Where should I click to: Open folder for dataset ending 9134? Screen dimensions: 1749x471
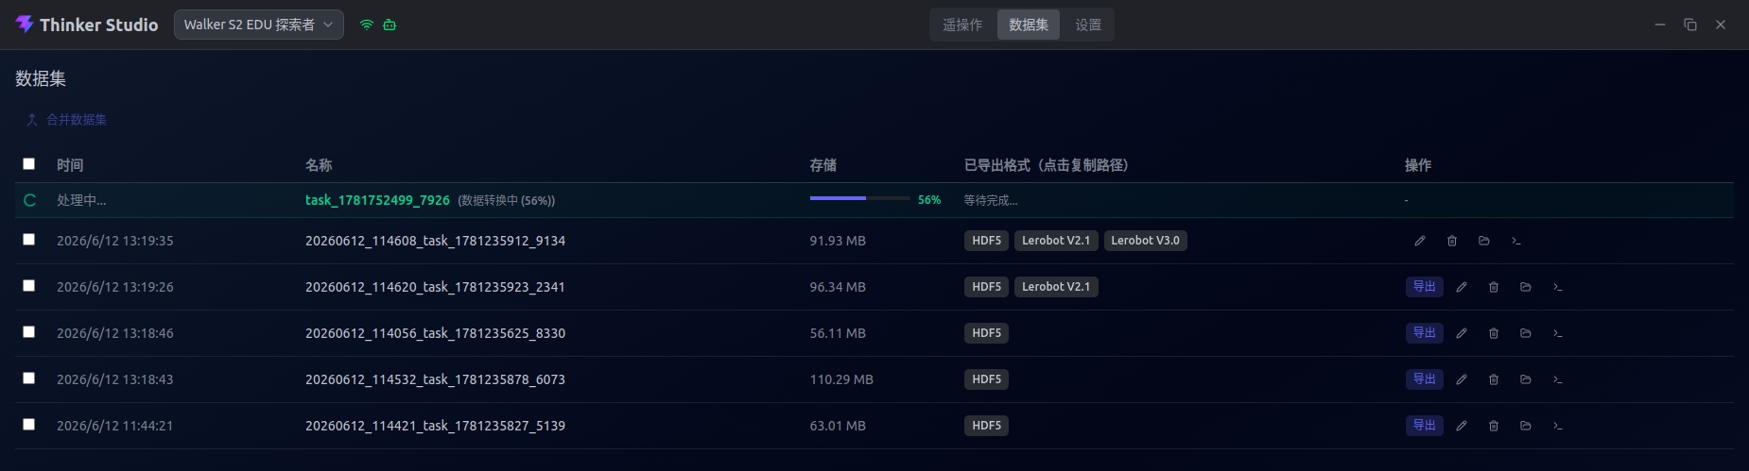(1484, 241)
